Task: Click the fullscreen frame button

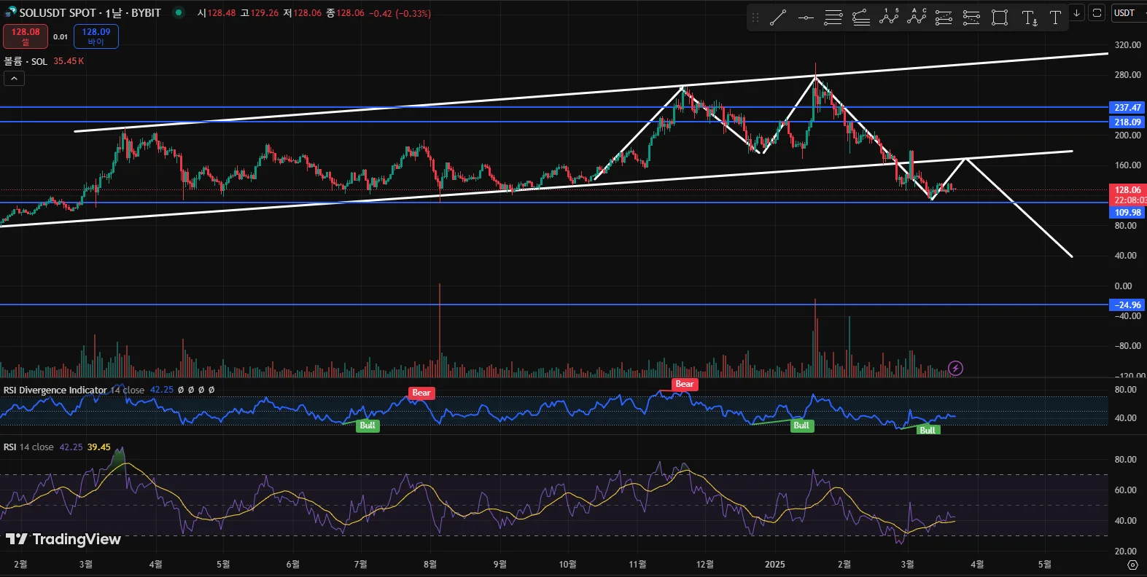Action: [x=1097, y=13]
